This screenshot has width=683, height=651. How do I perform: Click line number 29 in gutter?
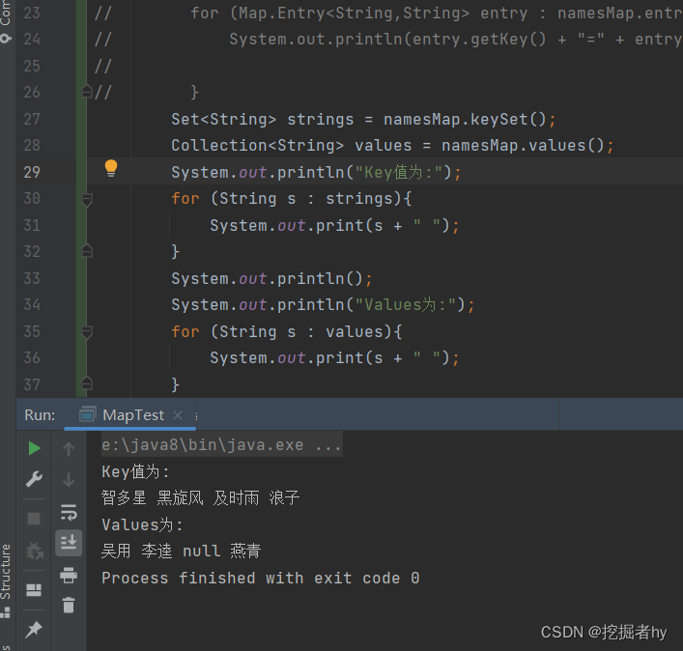click(32, 173)
